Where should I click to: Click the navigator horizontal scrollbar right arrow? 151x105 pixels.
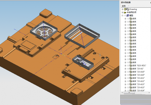149,93
